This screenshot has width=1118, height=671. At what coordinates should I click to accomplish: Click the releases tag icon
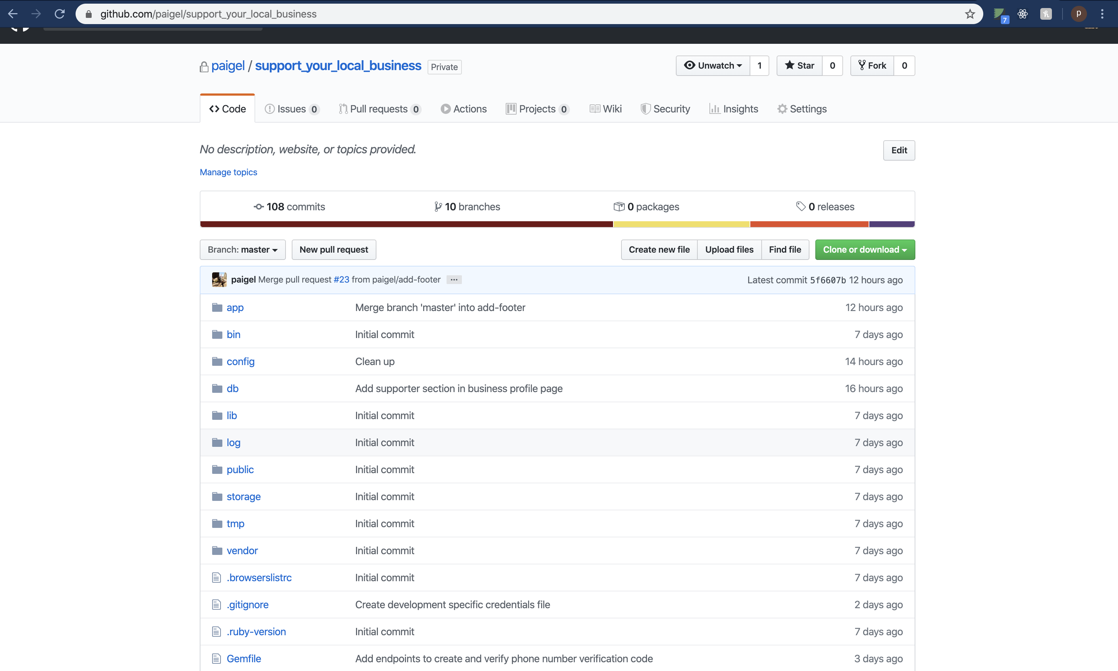[x=801, y=207]
